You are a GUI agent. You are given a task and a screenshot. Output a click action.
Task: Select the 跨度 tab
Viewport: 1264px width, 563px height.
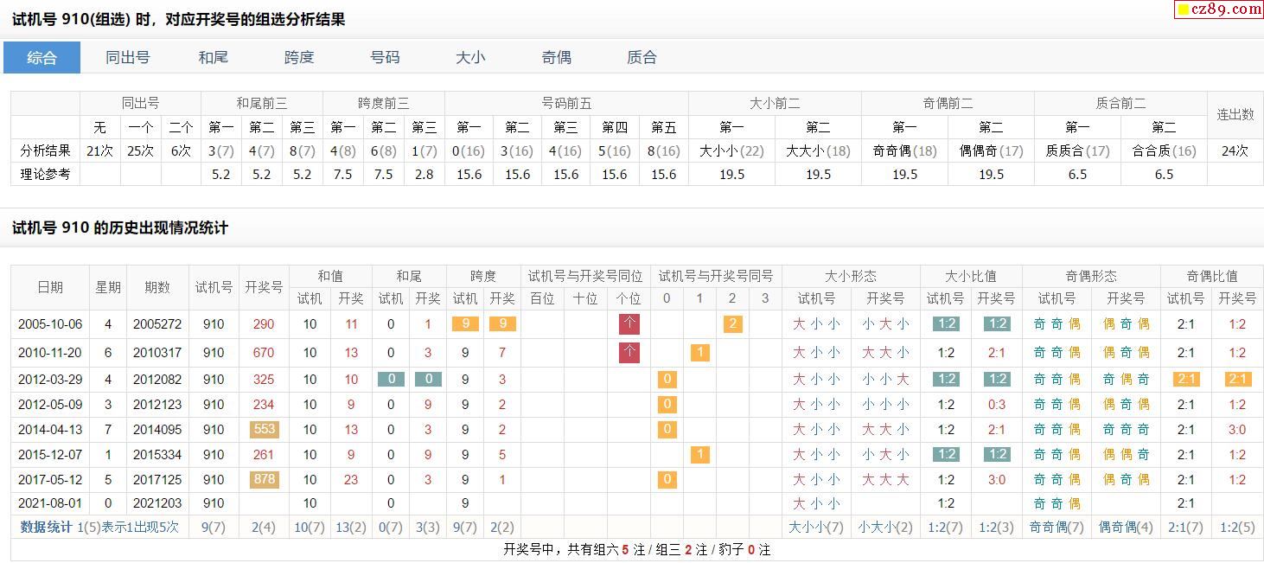point(299,58)
